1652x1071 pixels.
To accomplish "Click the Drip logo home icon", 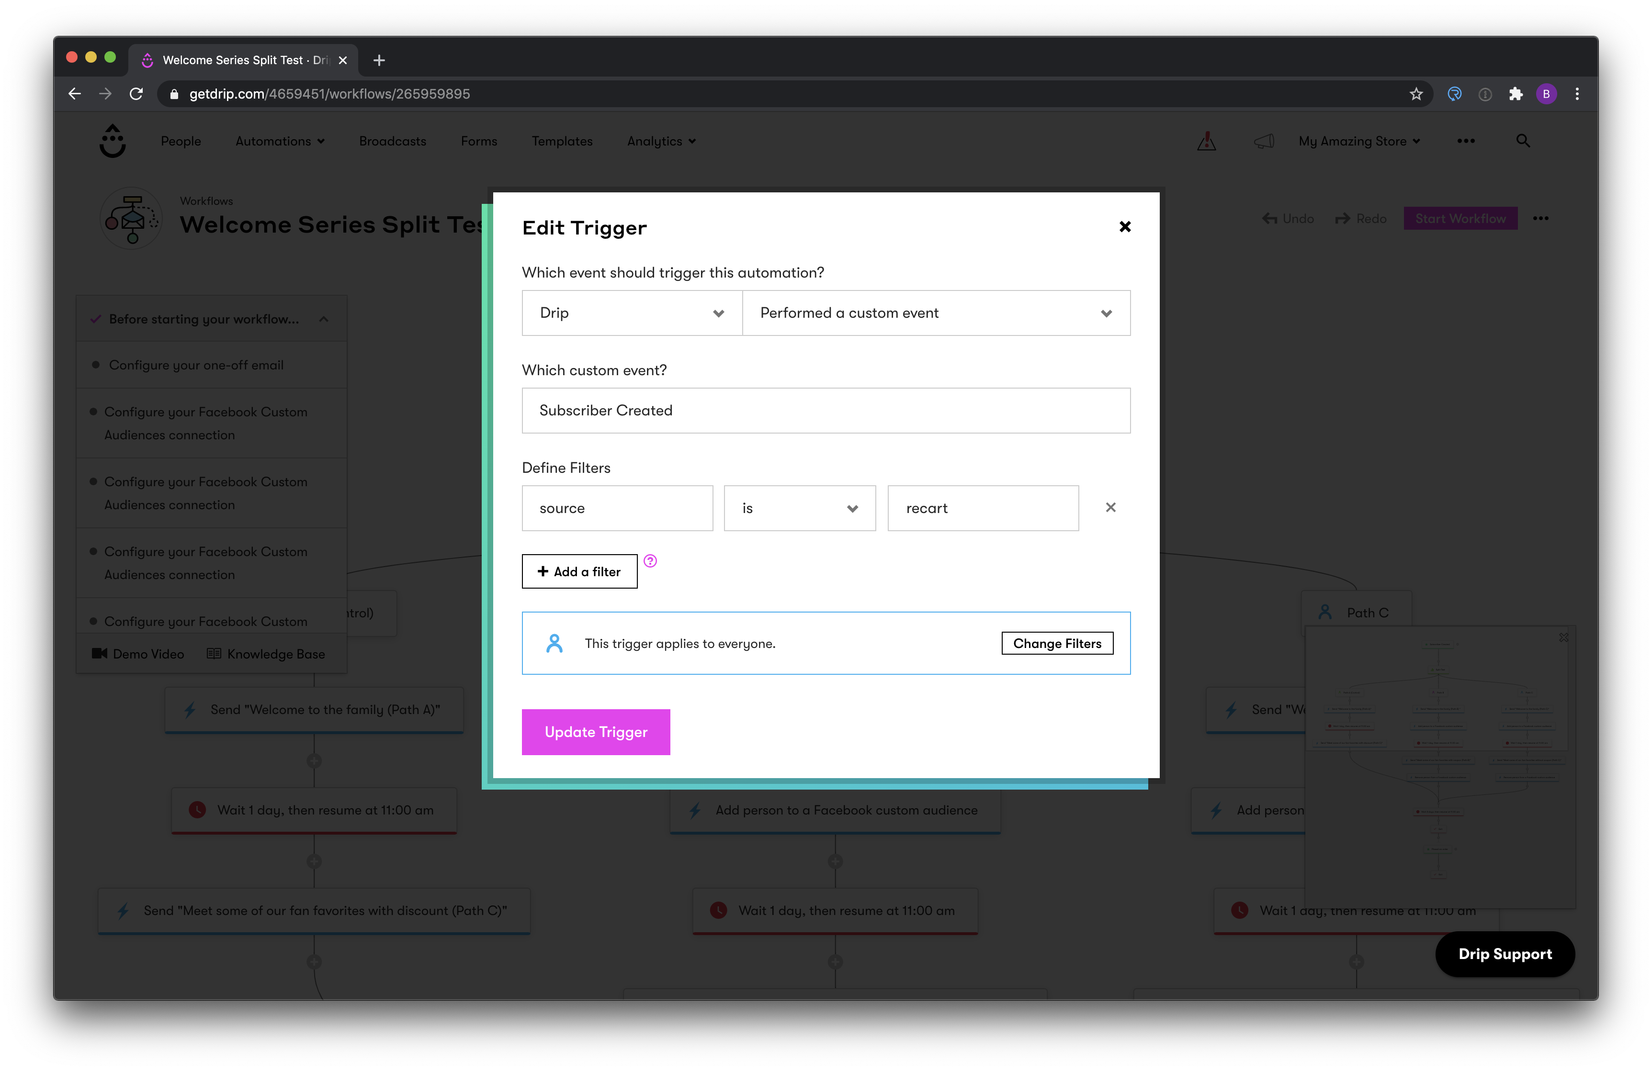I will pos(113,141).
